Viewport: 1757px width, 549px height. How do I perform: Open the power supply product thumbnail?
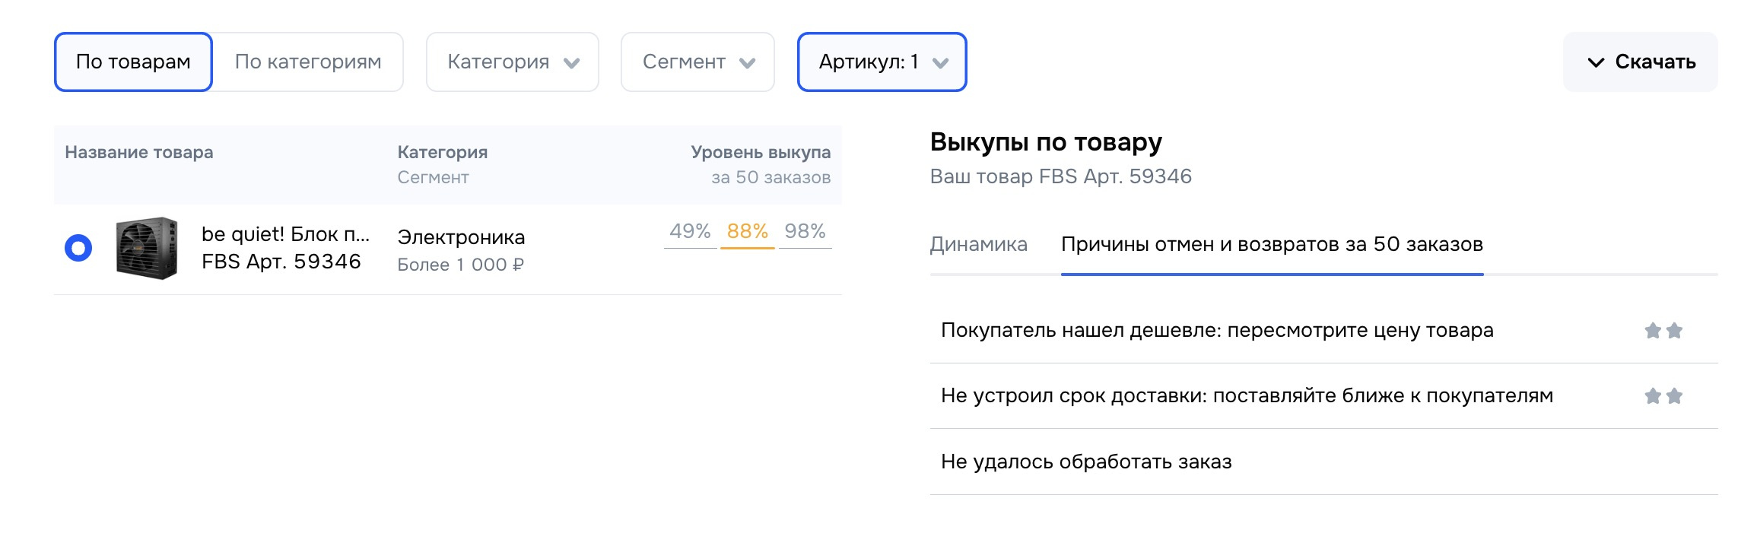click(147, 248)
